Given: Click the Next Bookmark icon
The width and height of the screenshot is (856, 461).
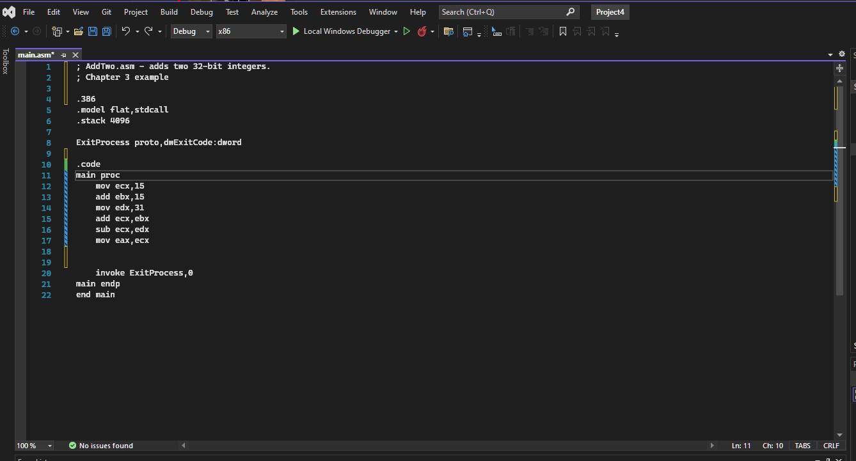Looking at the screenshot, I should [591, 30].
